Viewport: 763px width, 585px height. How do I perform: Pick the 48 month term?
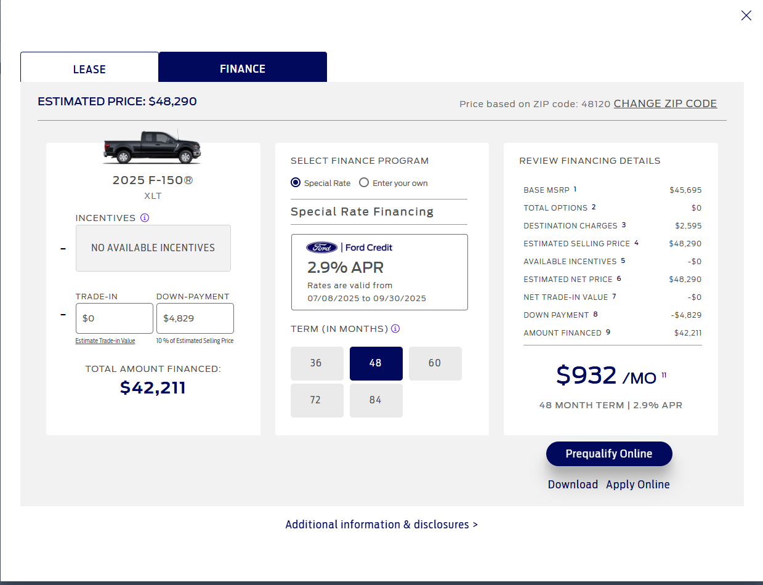coord(376,363)
